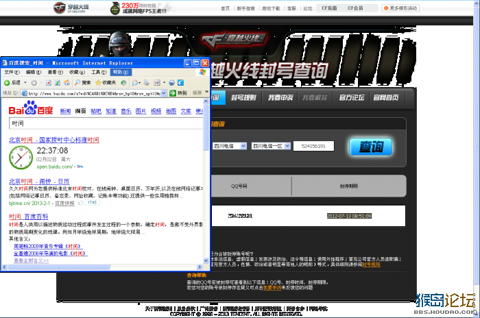480x318 pixels.
Task: Click the grenade 230万 promotional banner
Action: [139, 8]
